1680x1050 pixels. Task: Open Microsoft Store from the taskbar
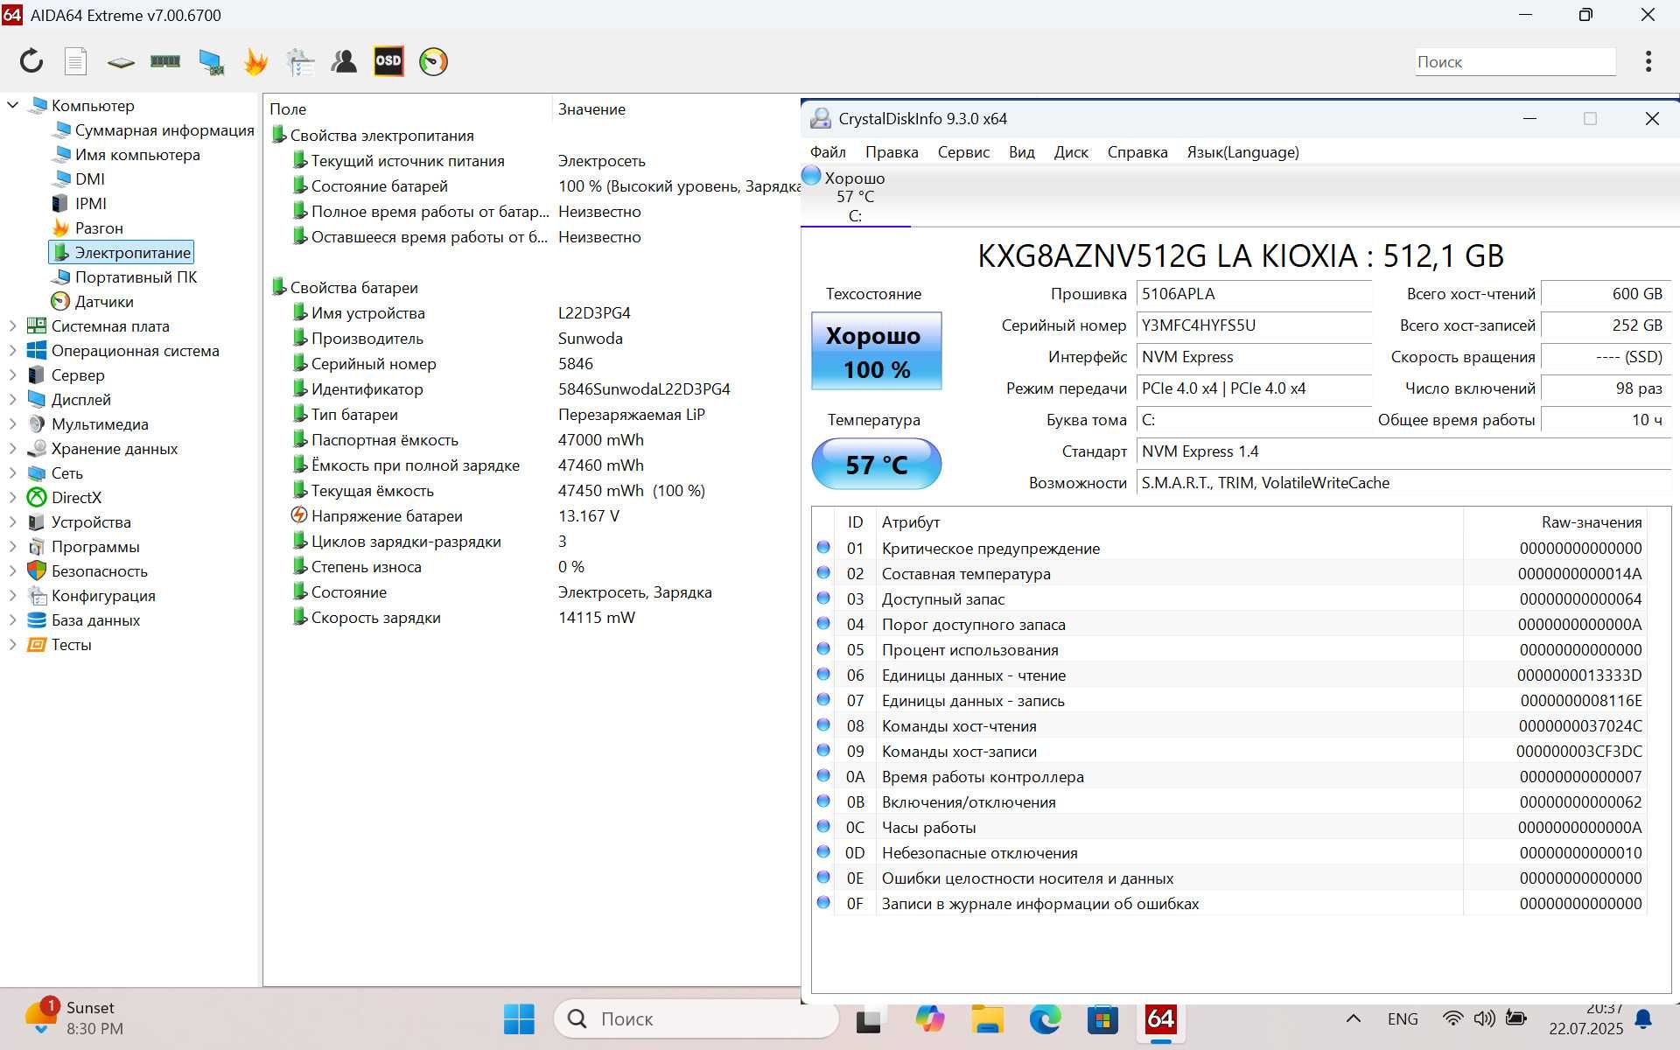tap(1102, 1018)
